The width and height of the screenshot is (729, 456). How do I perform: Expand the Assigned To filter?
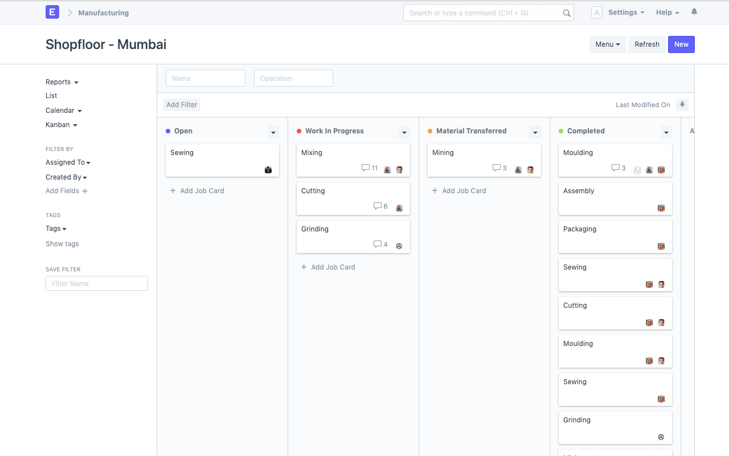[x=68, y=162]
